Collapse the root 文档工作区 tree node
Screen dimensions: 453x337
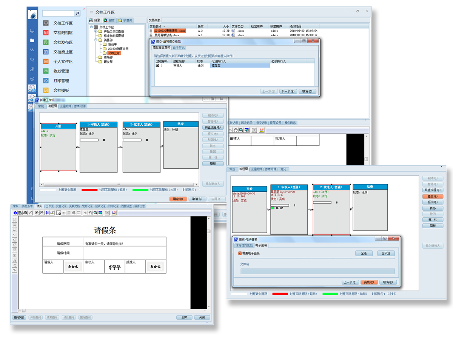92,27
